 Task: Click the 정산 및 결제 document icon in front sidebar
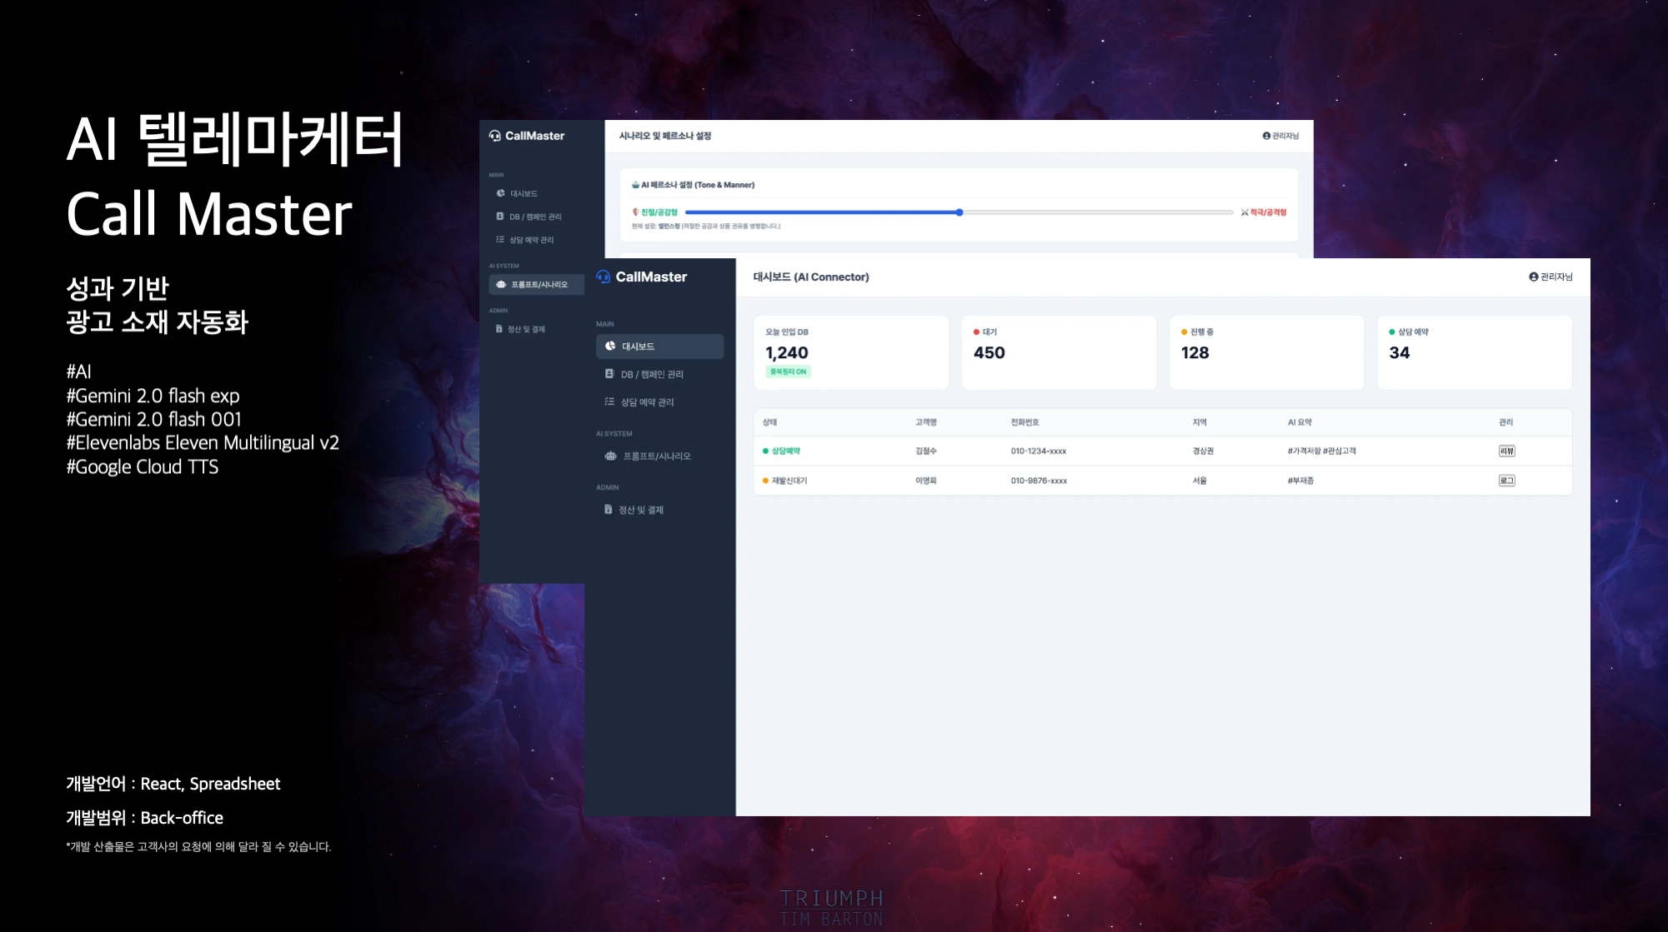click(609, 510)
